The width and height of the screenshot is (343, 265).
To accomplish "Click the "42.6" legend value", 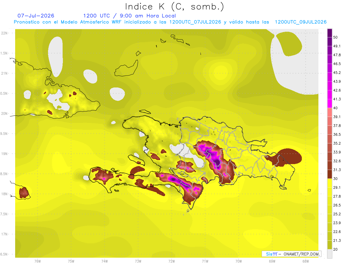I will [337, 90].
